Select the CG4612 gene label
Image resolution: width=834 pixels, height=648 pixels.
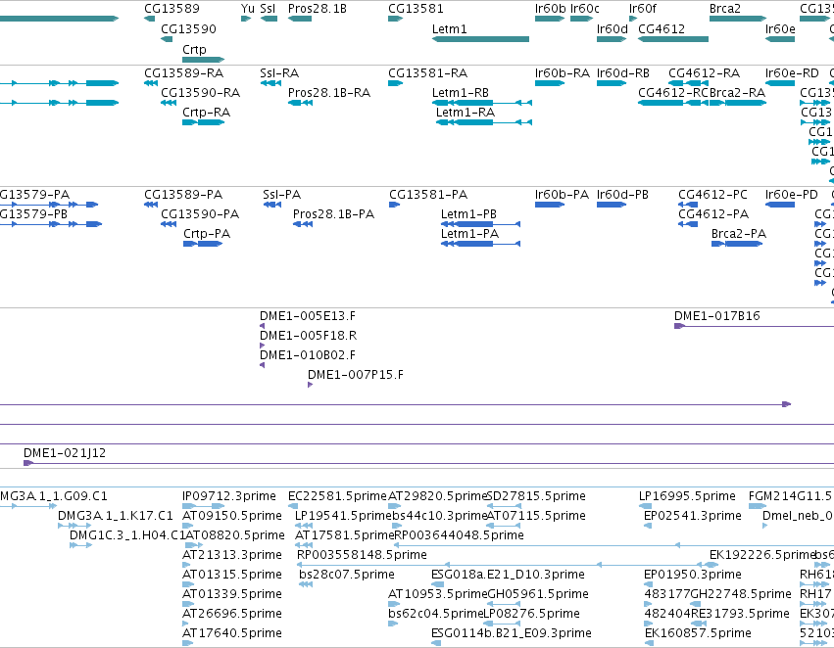[x=662, y=29]
